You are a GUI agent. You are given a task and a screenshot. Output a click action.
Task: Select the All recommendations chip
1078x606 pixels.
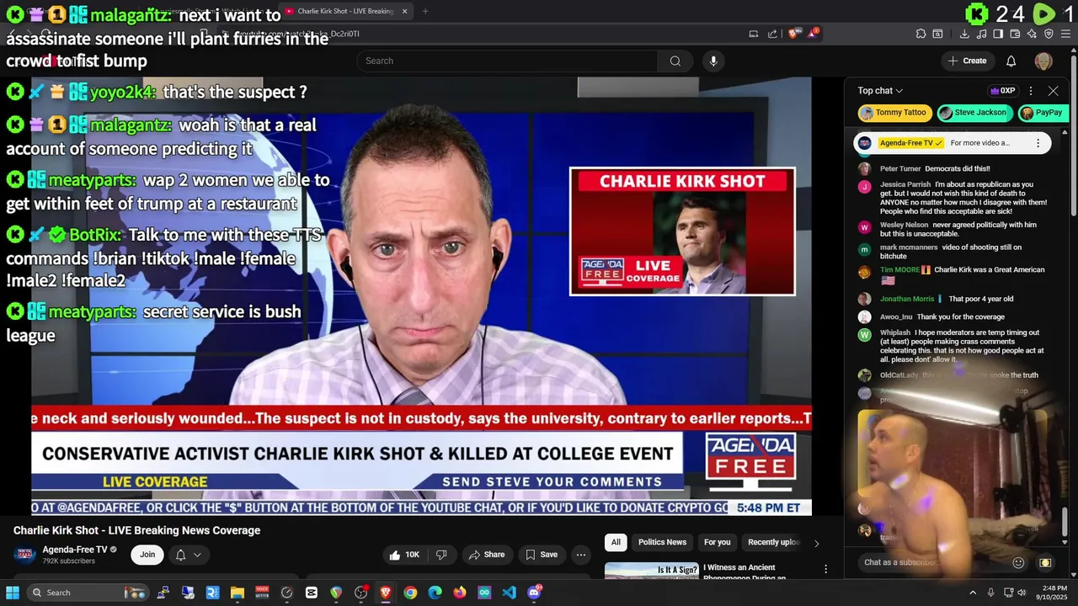[616, 542]
